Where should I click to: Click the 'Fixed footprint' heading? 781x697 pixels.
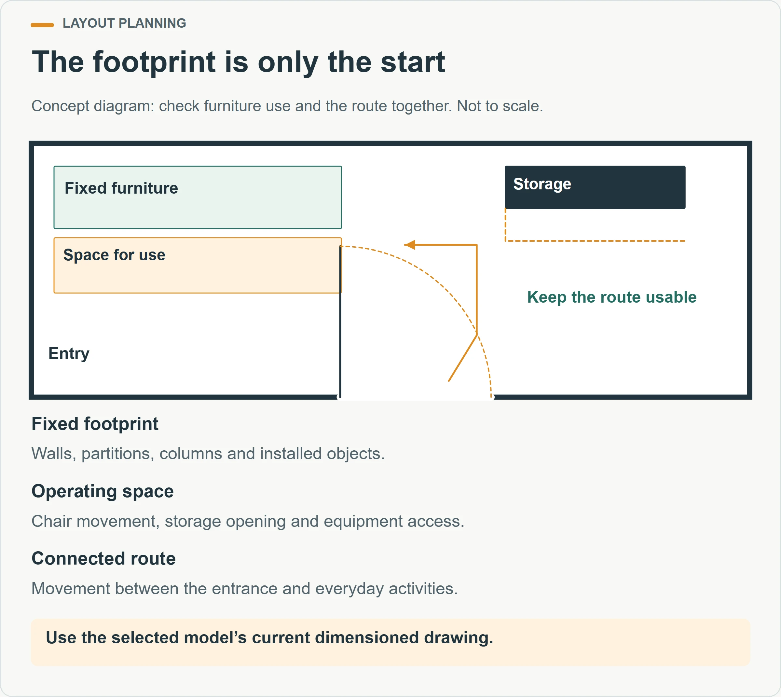(95, 424)
